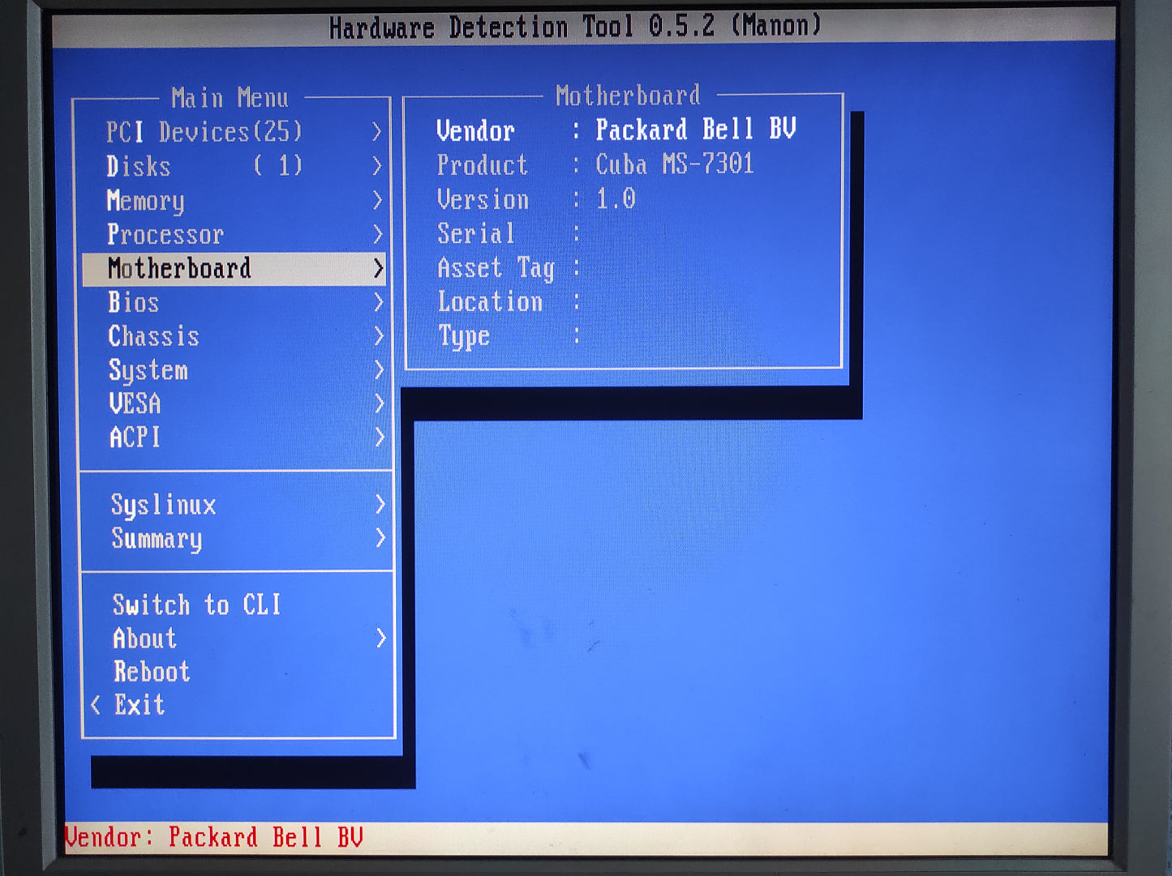
Task: Click the back arrow beside Exit
Action: [x=96, y=705]
